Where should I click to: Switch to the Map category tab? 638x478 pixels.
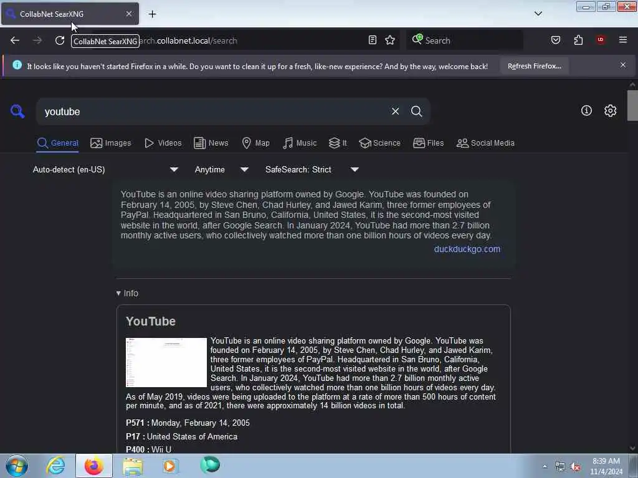(x=255, y=143)
